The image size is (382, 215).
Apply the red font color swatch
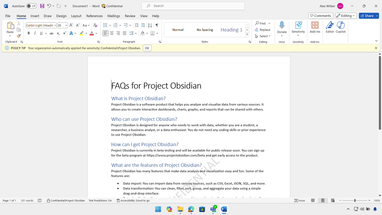point(92,33)
